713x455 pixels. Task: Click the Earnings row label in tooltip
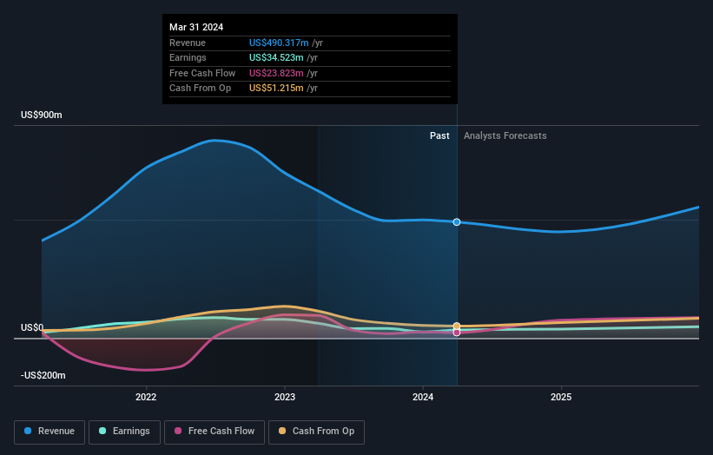point(188,57)
